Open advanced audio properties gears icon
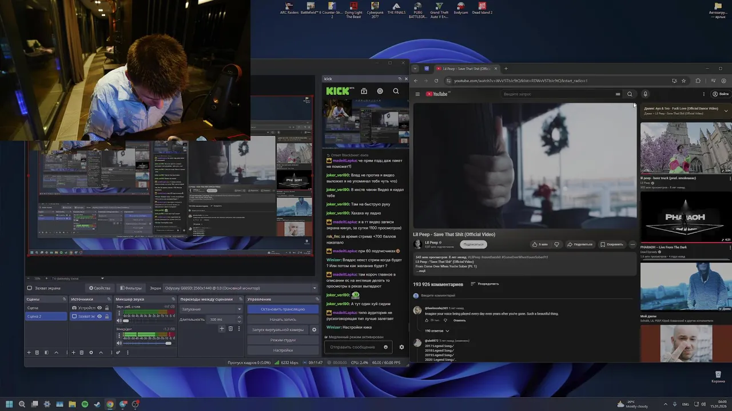The image size is (732, 411). click(118, 352)
